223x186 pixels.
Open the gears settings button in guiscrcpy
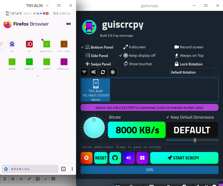click(x=94, y=72)
